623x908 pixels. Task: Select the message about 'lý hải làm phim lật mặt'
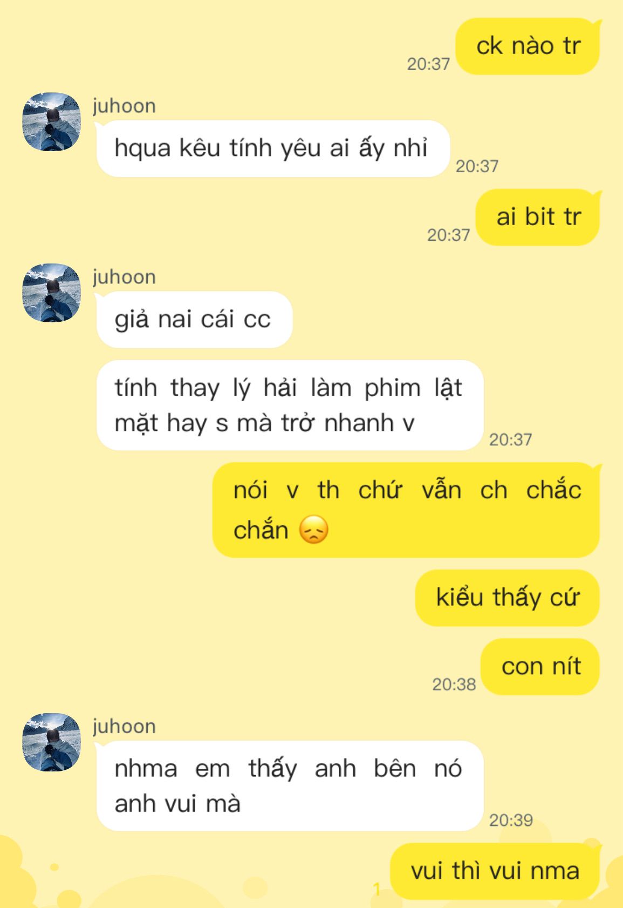[x=290, y=405]
